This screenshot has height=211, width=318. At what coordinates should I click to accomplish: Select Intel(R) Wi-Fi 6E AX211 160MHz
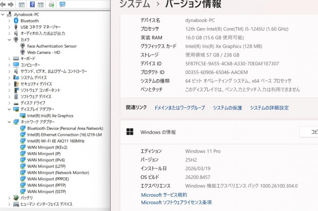tap(56, 141)
